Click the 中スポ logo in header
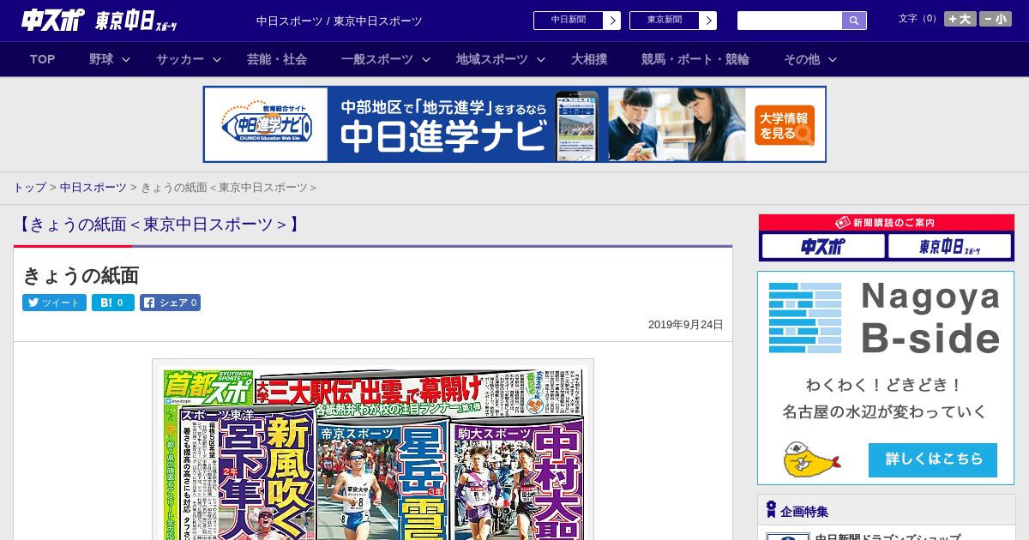1029x540 pixels. (53, 20)
